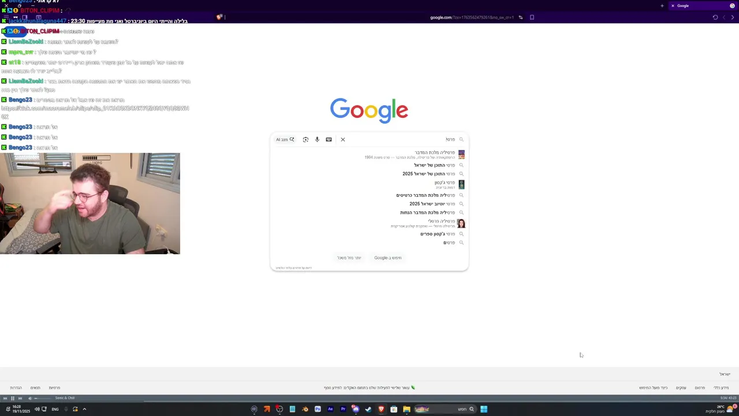Open the 'מידע כללי' about footer link
Screen dimensions: 739x416
click(x=721, y=388)
